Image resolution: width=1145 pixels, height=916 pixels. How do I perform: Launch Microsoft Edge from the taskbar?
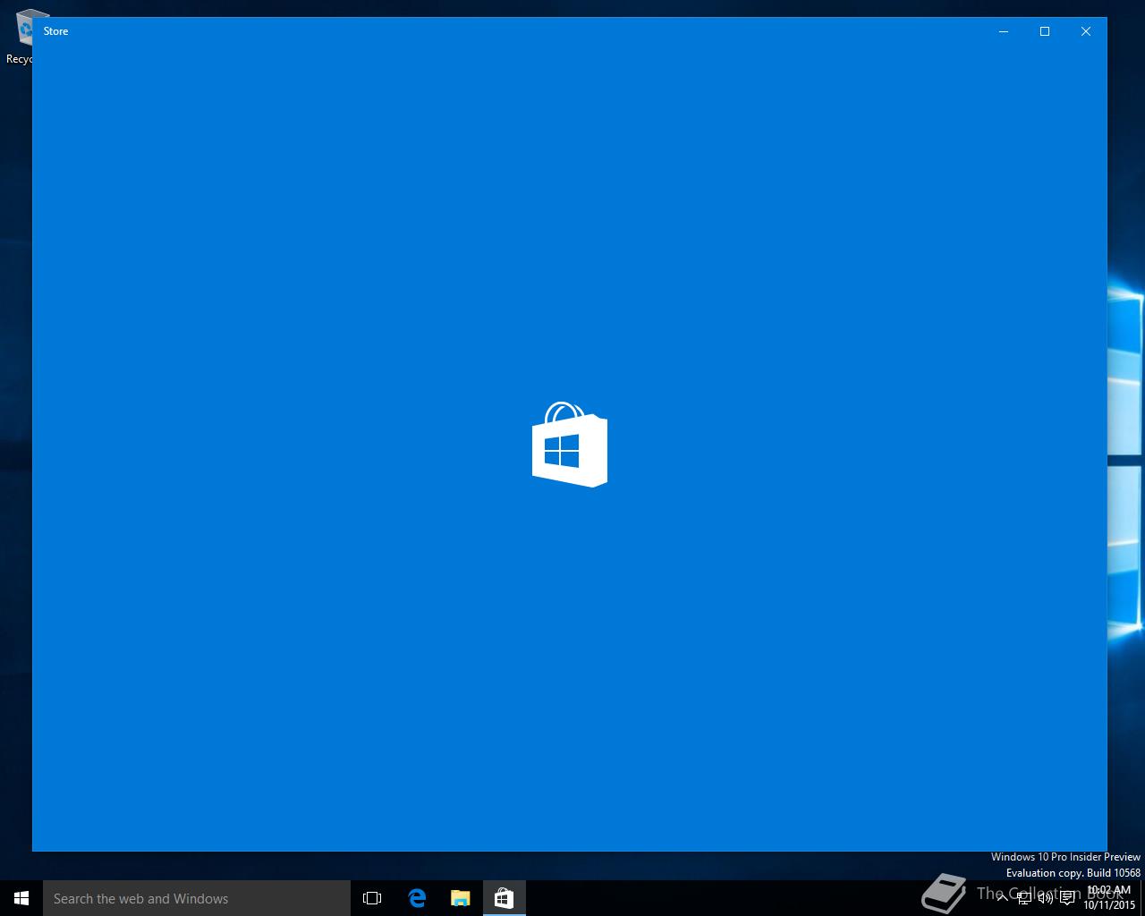coord(417,898)
